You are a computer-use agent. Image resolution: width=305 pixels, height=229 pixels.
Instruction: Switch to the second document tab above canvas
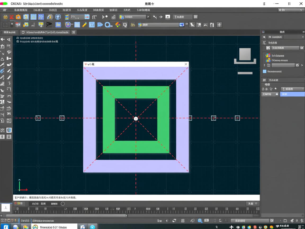(x=45, y=32)
